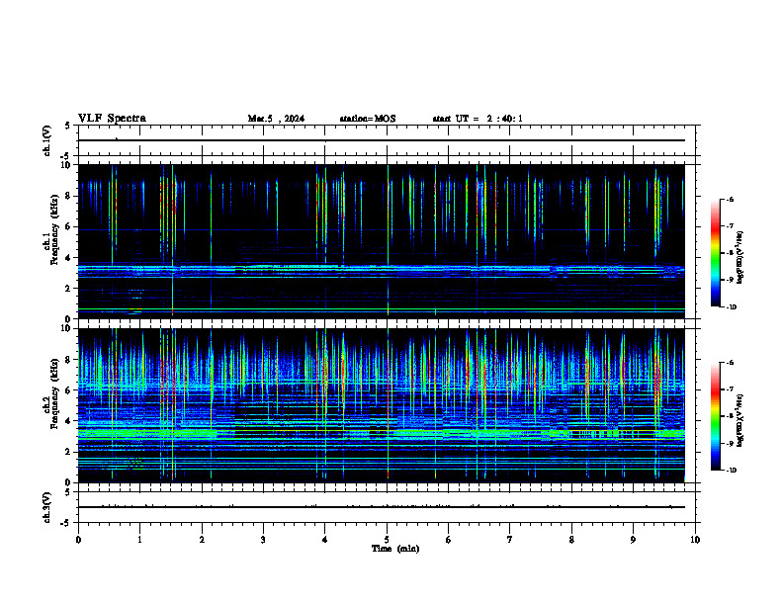Click the "ch.1(V)" waveform axis label
Image resolution: width=783 pixels, height=605 pixels.
[x=47, y=140]
